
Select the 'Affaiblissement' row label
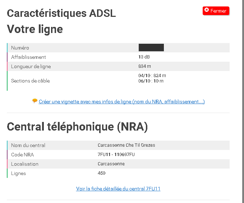28,57
